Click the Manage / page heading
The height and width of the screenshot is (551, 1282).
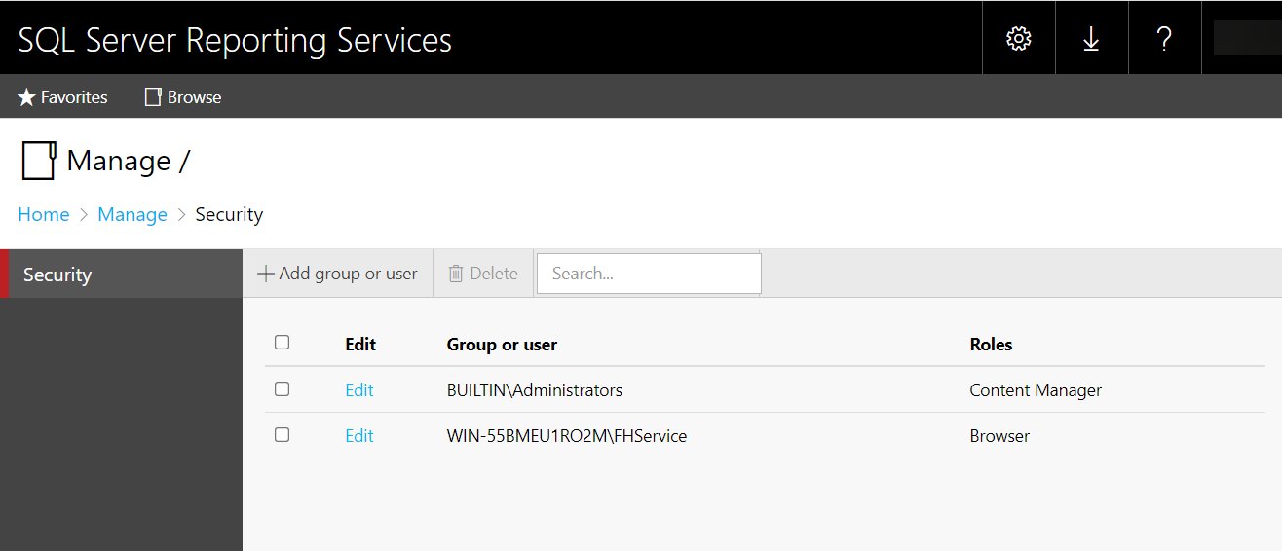coord(128,161)
